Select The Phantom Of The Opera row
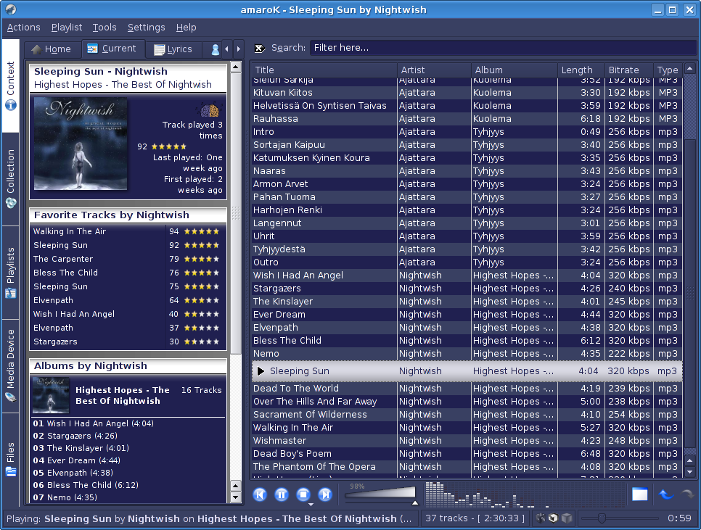 (467, 467)
